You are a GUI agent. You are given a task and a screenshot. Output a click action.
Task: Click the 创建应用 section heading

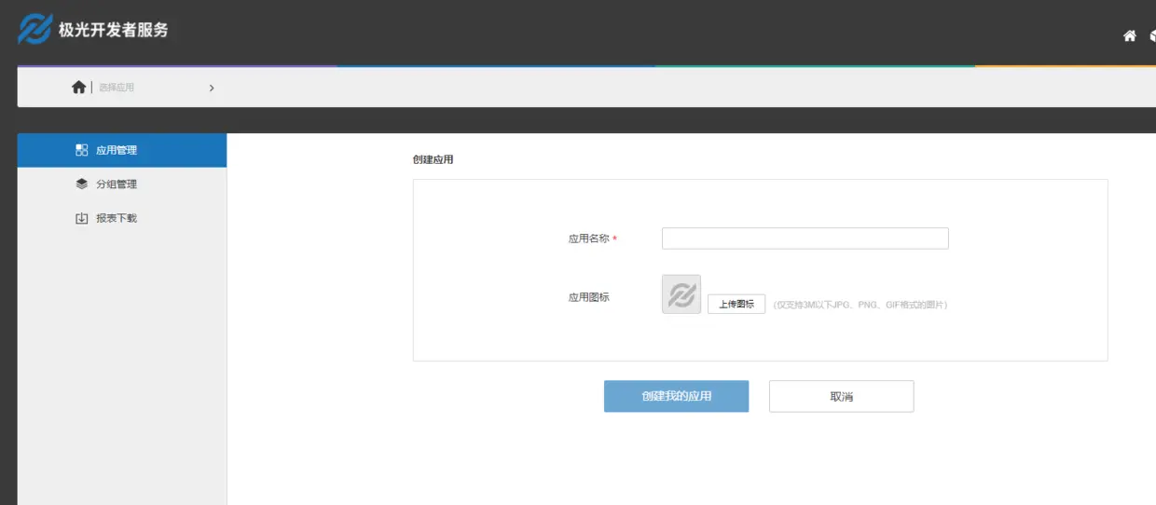coord(433,159)
